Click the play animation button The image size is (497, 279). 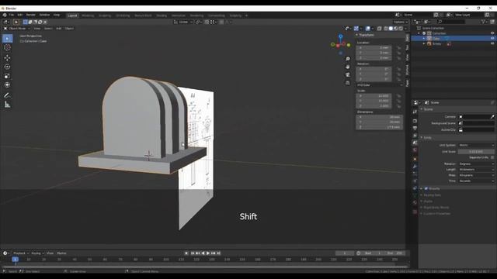pos(208,253)
